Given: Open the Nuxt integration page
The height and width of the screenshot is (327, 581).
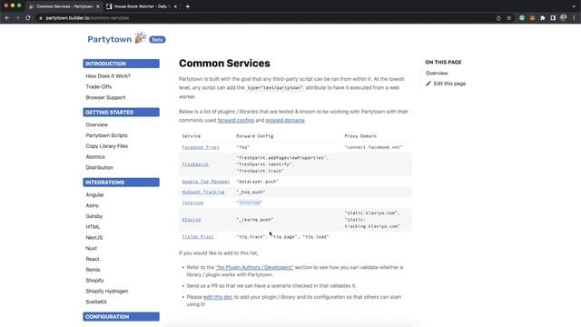Looking at the screenshot, I should 91,248.
